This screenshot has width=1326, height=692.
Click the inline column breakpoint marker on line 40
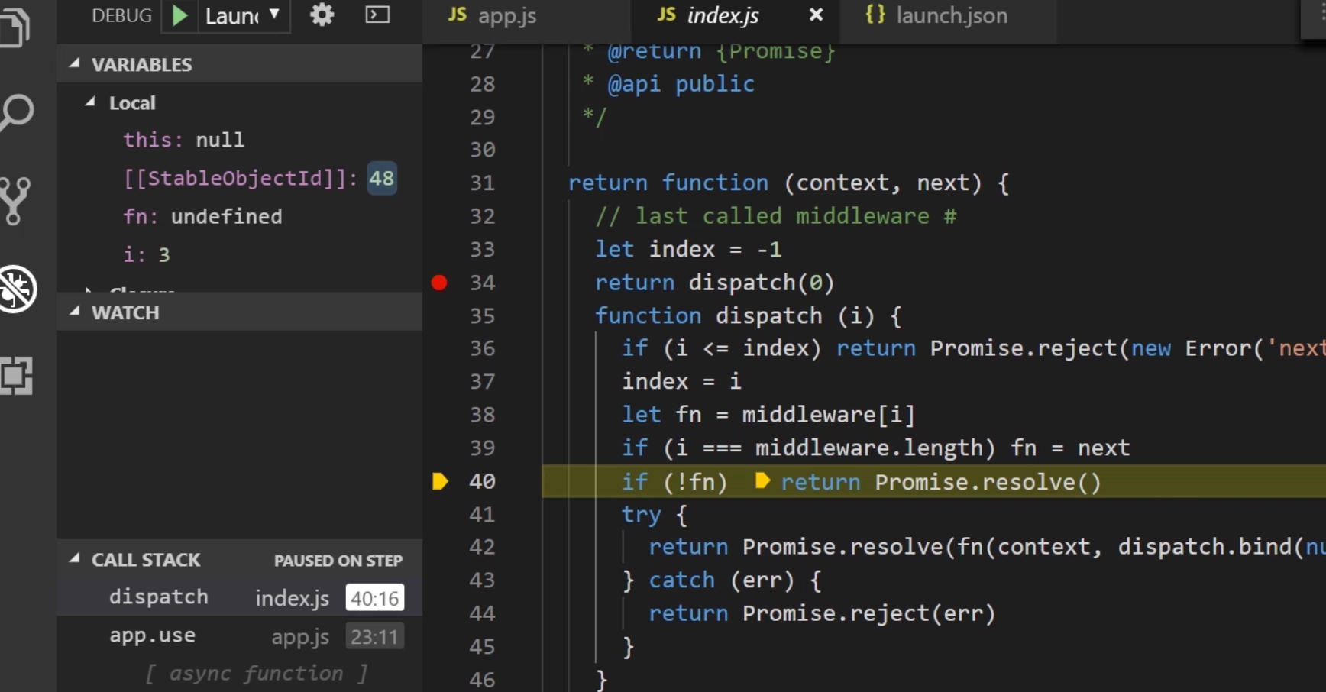pyautogui.click(x=762, y=480)
